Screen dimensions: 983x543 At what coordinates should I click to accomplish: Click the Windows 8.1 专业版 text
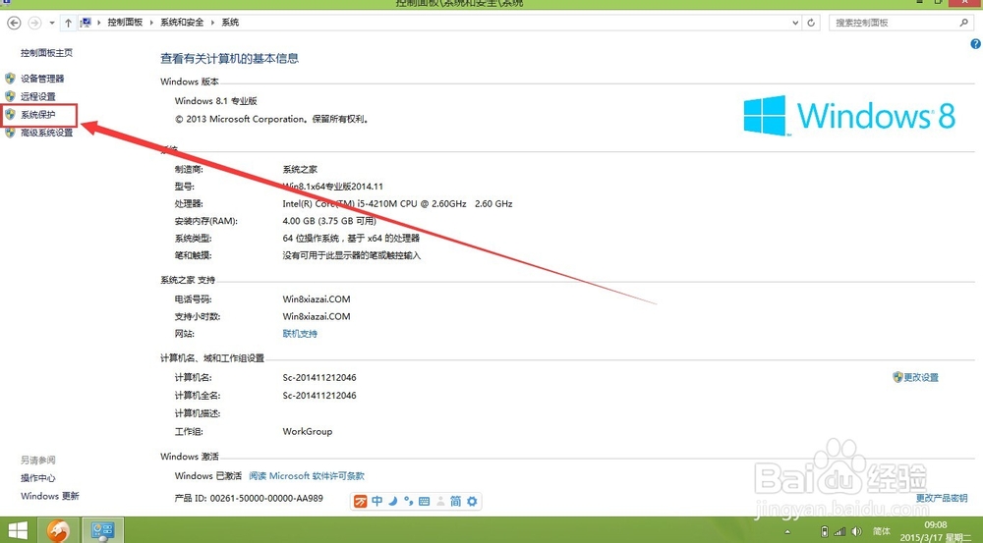click(x=215, y=101)
